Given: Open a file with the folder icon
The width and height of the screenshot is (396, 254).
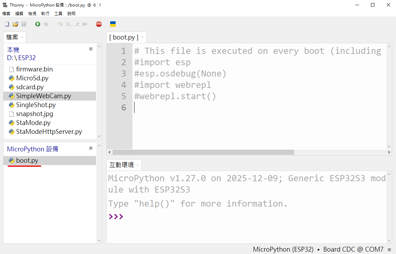Looking at the screenshot, I should (15, 24).
